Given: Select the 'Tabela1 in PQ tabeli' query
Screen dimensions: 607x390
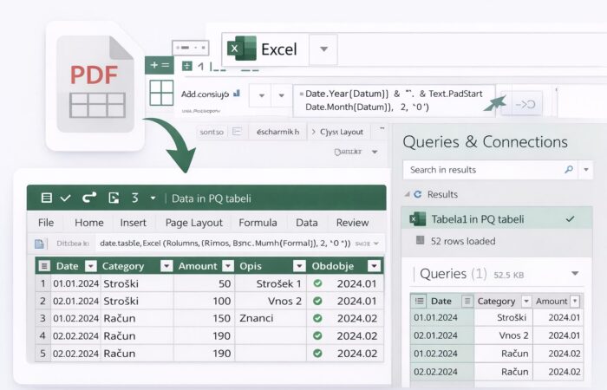Looking at the screenshot, I should tap(497, 219).
